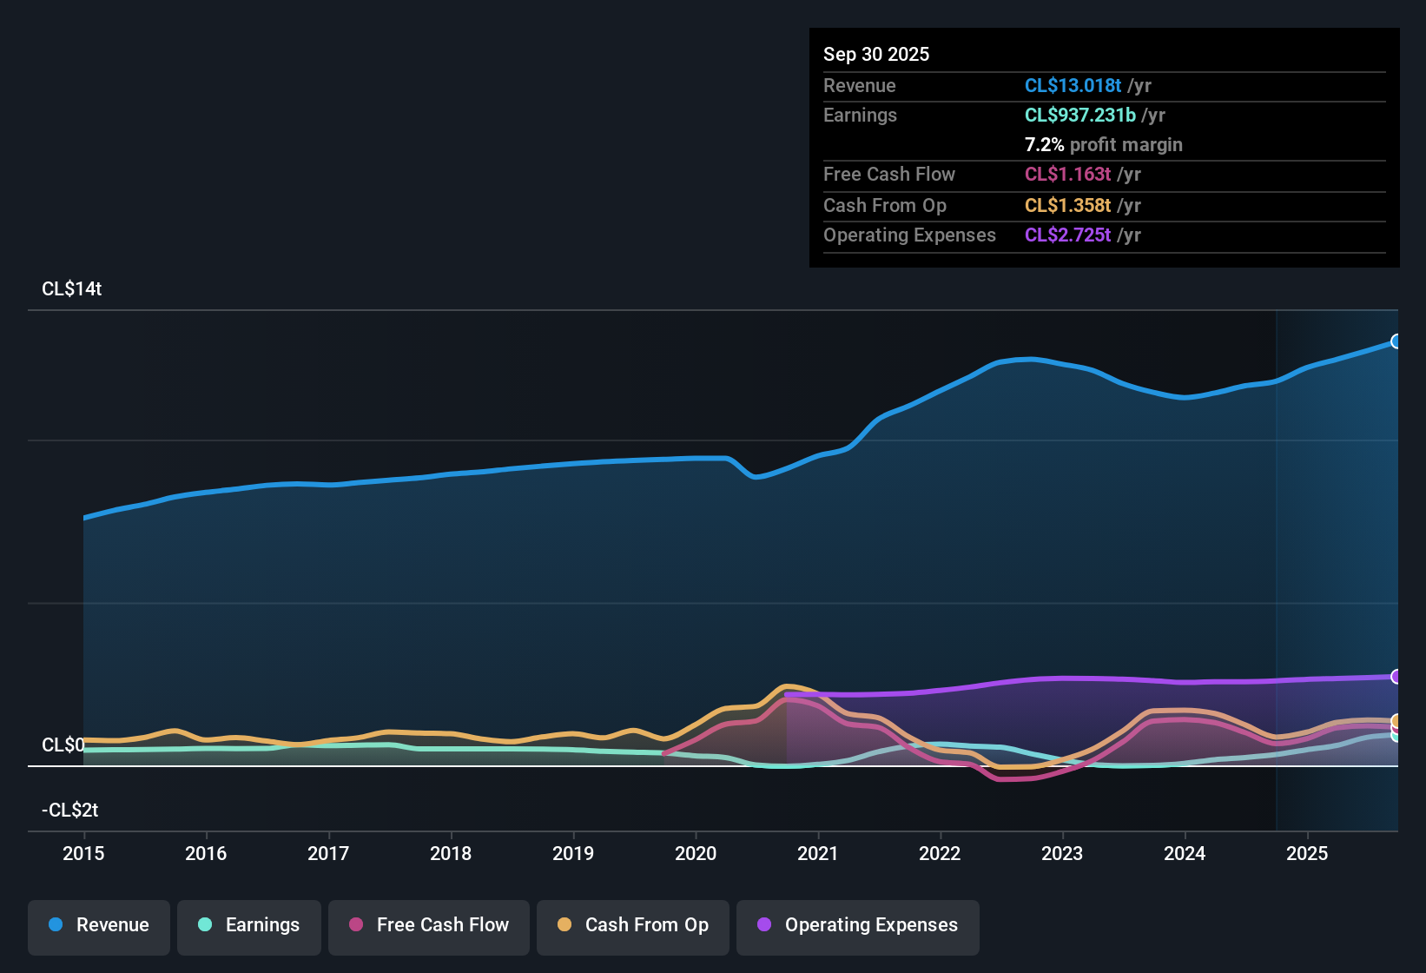Open details for the Cash From Op legend
Screen dimensions: 1426x973
[632, 925]
